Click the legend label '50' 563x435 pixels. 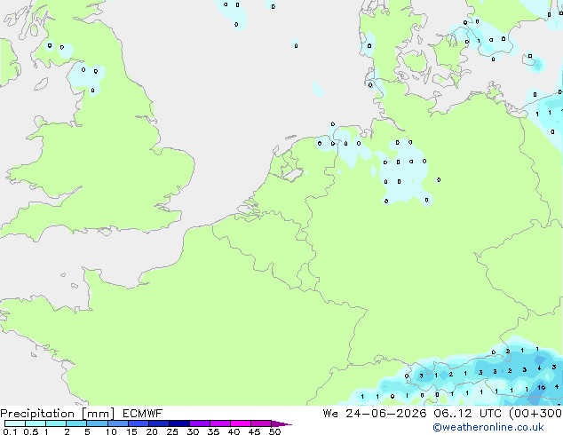[275, 431]
